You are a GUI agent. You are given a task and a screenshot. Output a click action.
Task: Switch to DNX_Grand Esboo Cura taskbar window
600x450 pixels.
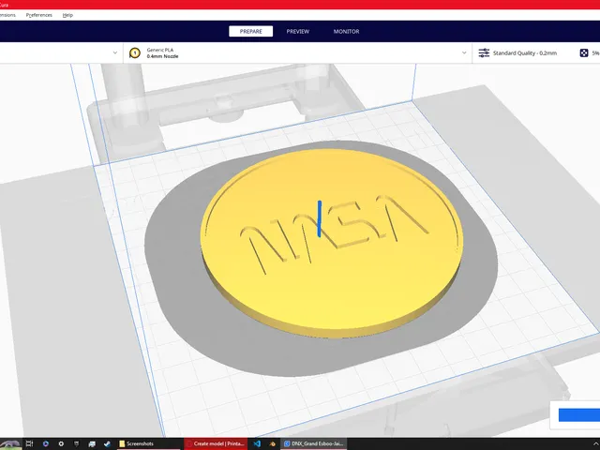(x=313, y=443)
